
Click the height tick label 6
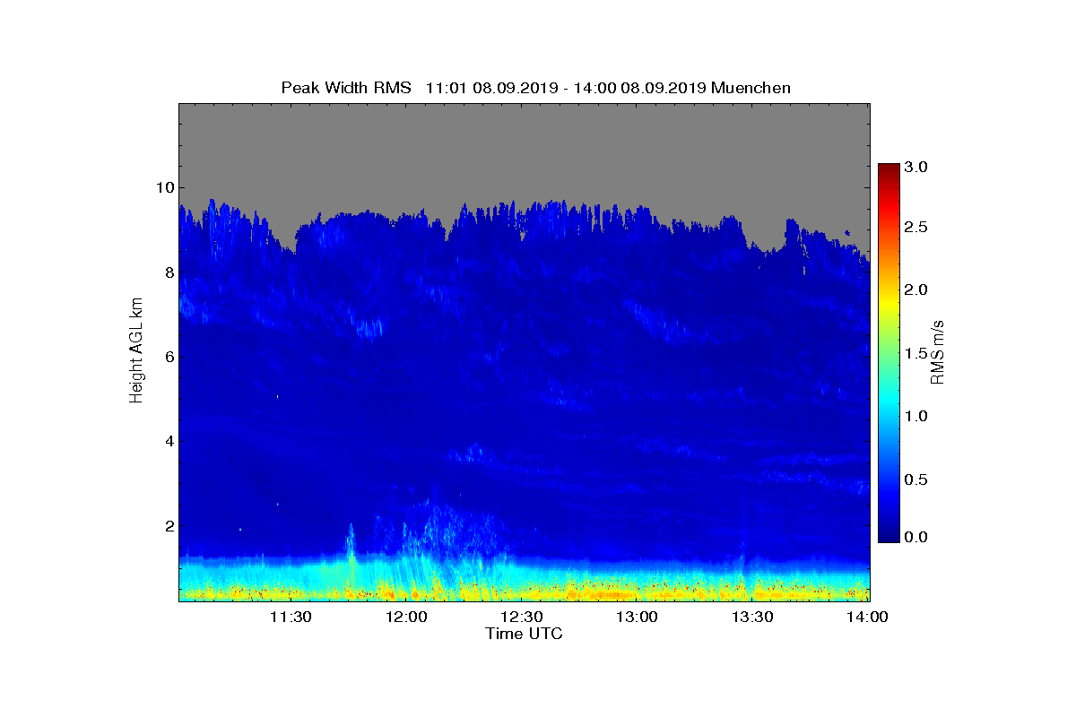168,357
